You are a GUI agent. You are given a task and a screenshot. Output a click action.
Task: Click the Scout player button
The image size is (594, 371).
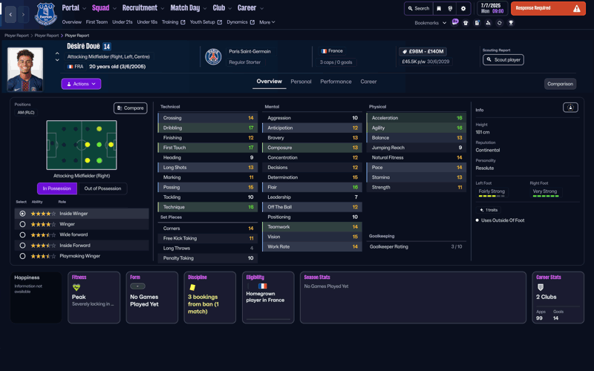[x=503, y=59]
